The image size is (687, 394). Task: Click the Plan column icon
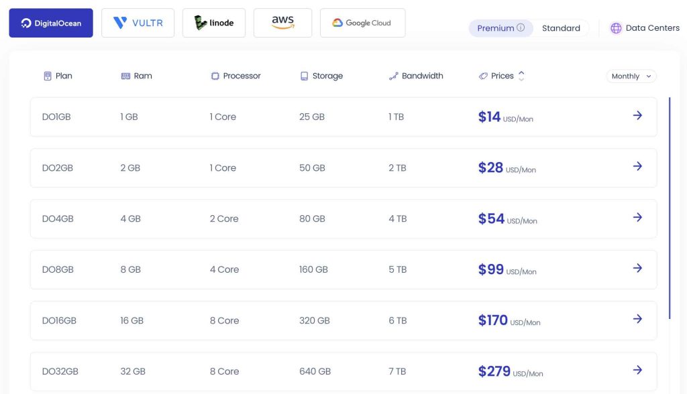point(48,76)
